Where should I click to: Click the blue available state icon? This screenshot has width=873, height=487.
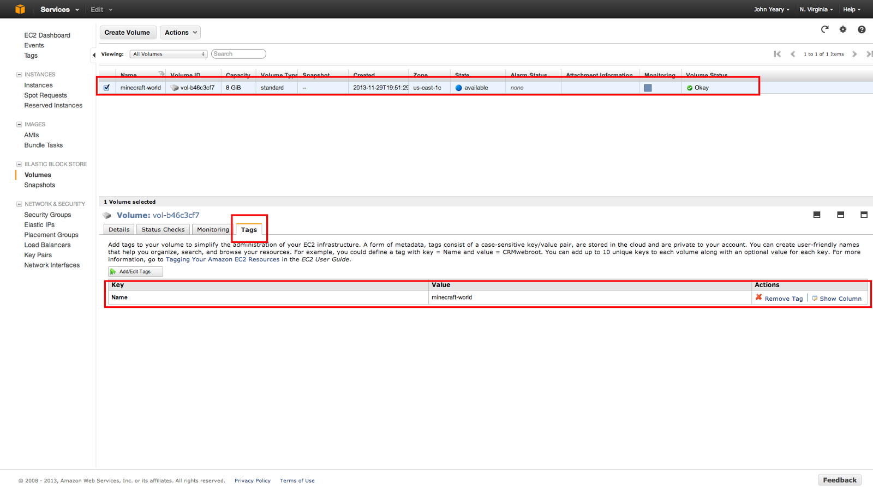(x=459, y=88)
